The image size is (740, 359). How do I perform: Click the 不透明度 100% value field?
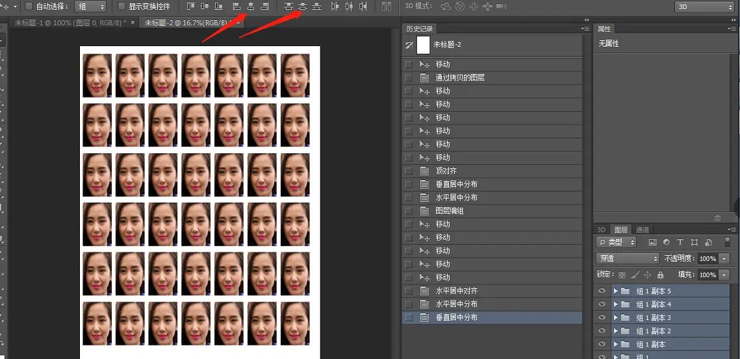[708, 258]
